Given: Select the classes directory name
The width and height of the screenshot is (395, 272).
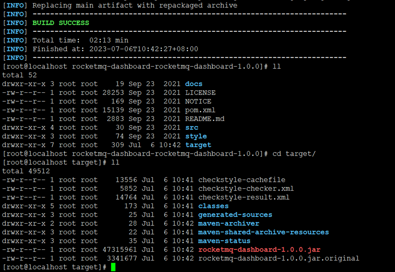Looking at the screenshot, I should (x=213, y=206).
